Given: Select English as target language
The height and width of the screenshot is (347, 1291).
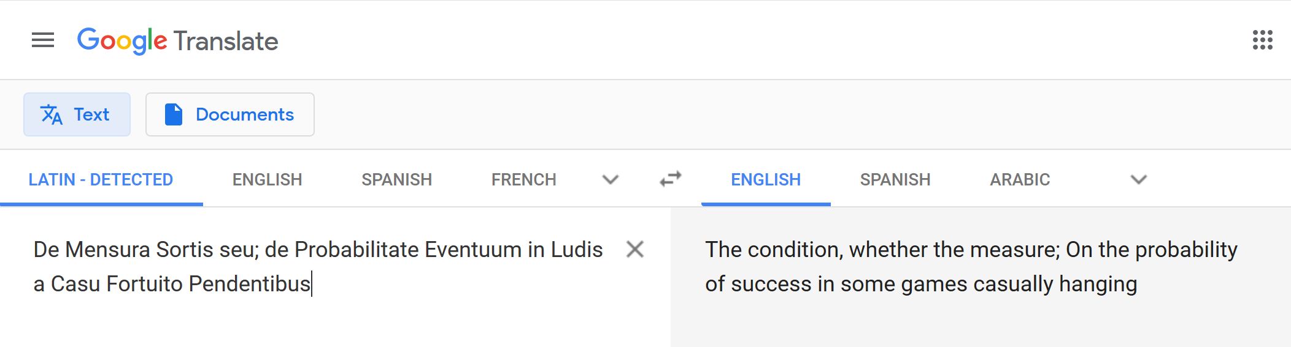Looking at the screenshot, I should pos(766,179).
